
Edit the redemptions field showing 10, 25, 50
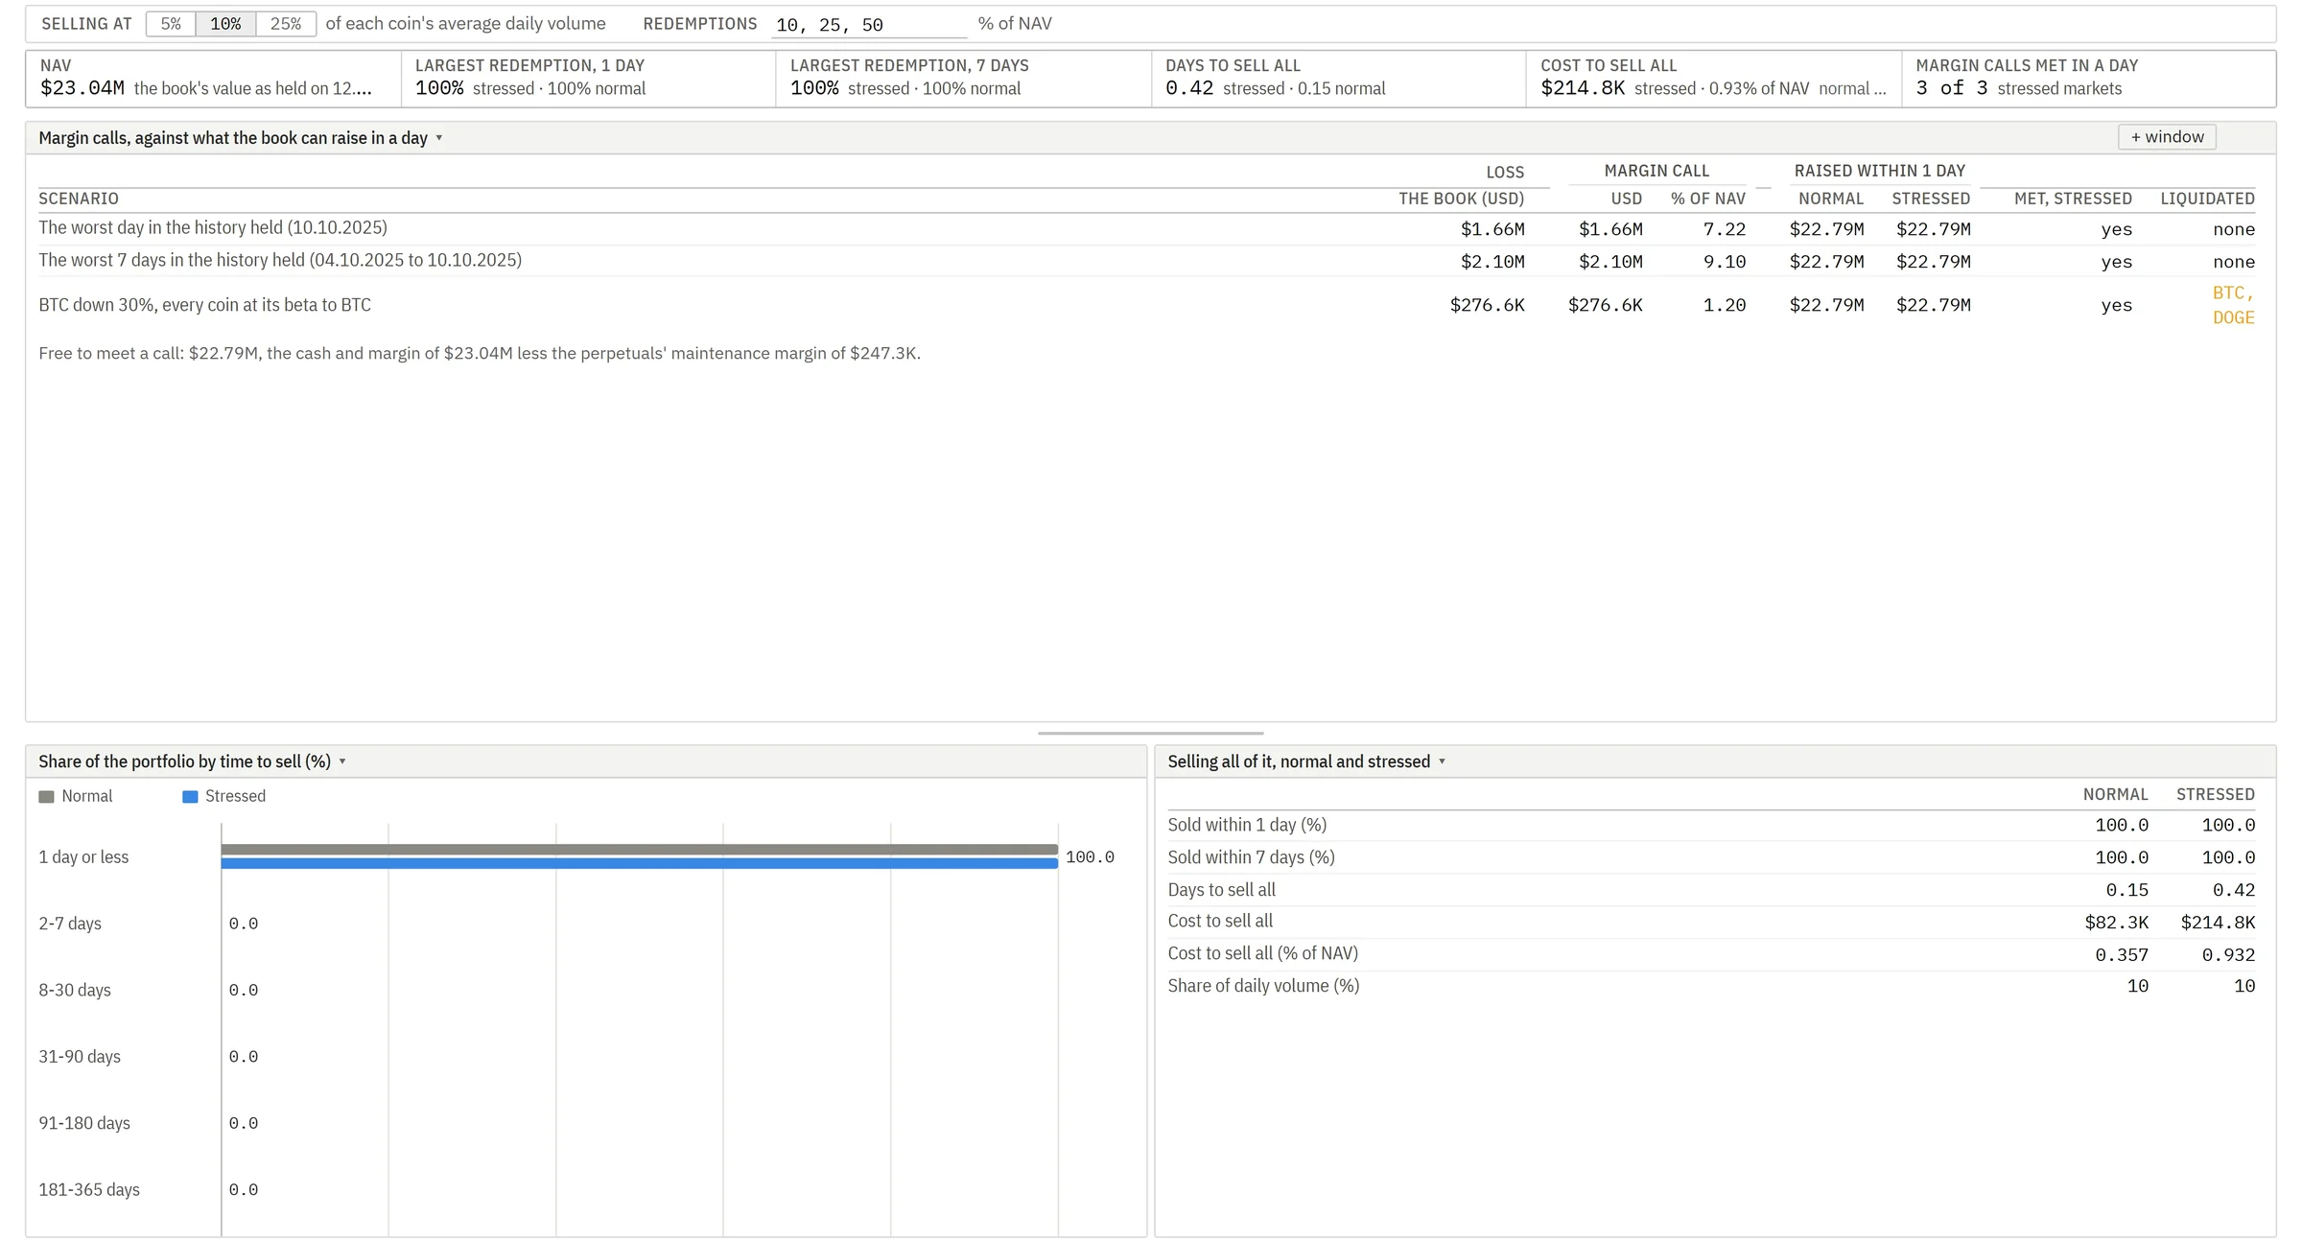click(x=869, y=25)
